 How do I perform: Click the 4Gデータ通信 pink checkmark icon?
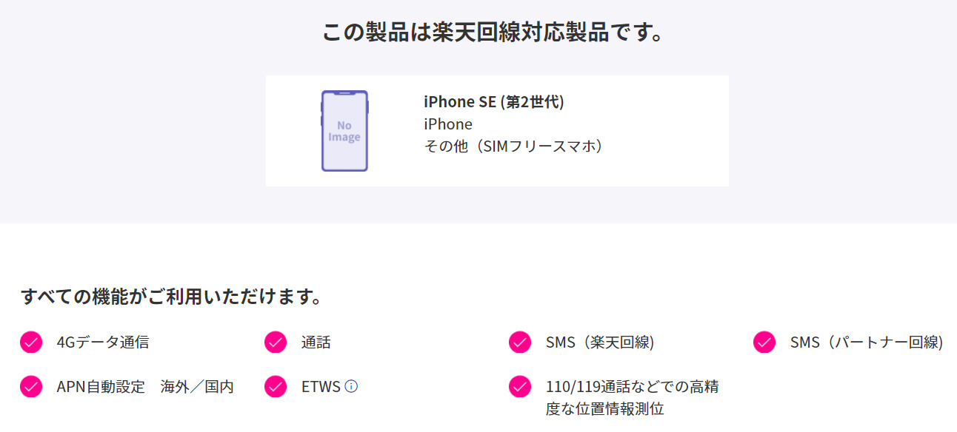pyautogui.click(x=31, y=342)
